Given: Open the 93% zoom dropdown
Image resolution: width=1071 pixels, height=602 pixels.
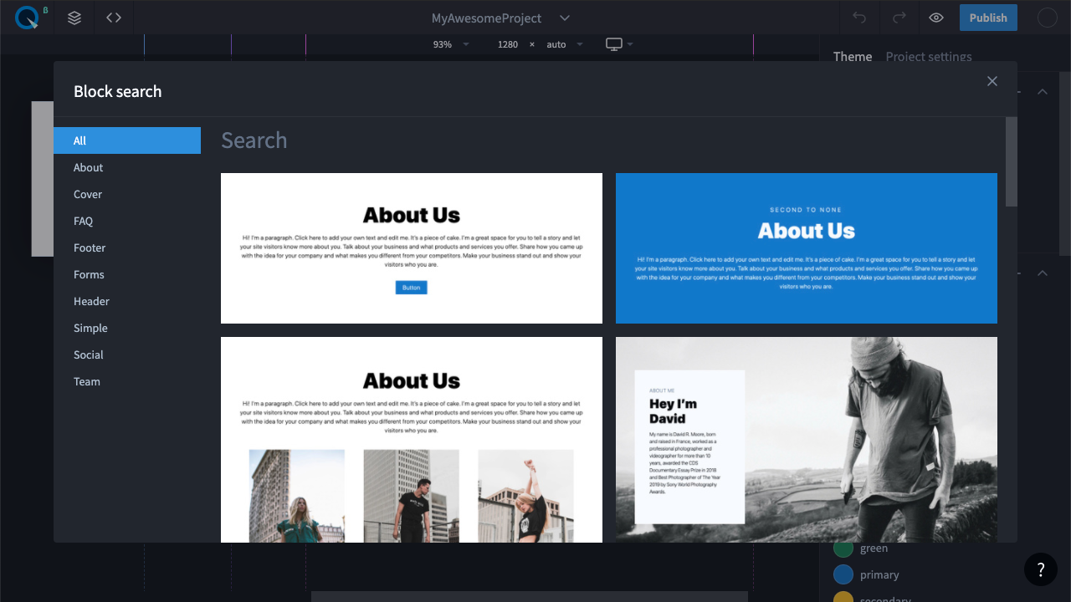Looking at the screenshot, I should (x=451, y=44).
